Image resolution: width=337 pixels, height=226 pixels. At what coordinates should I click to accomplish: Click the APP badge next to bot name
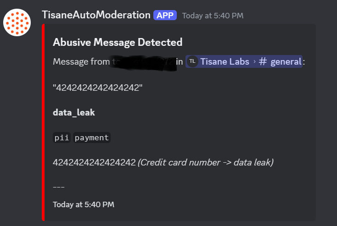click(x=165, y=15)
